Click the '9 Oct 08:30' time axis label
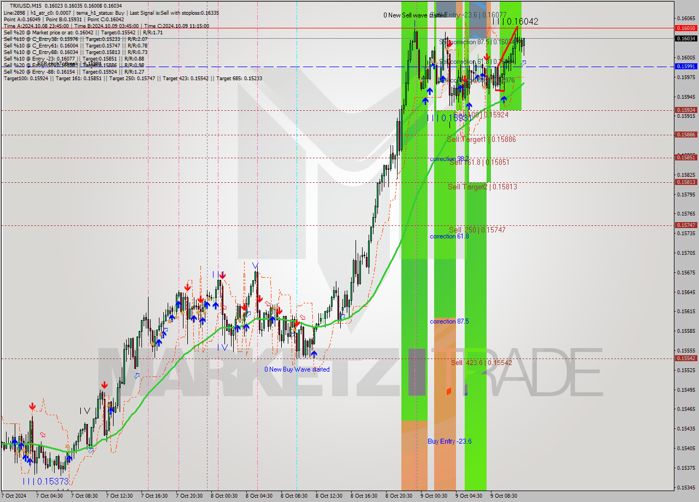Image resolution: width=699 pixels, height=502 pixels. pos(504,496)
